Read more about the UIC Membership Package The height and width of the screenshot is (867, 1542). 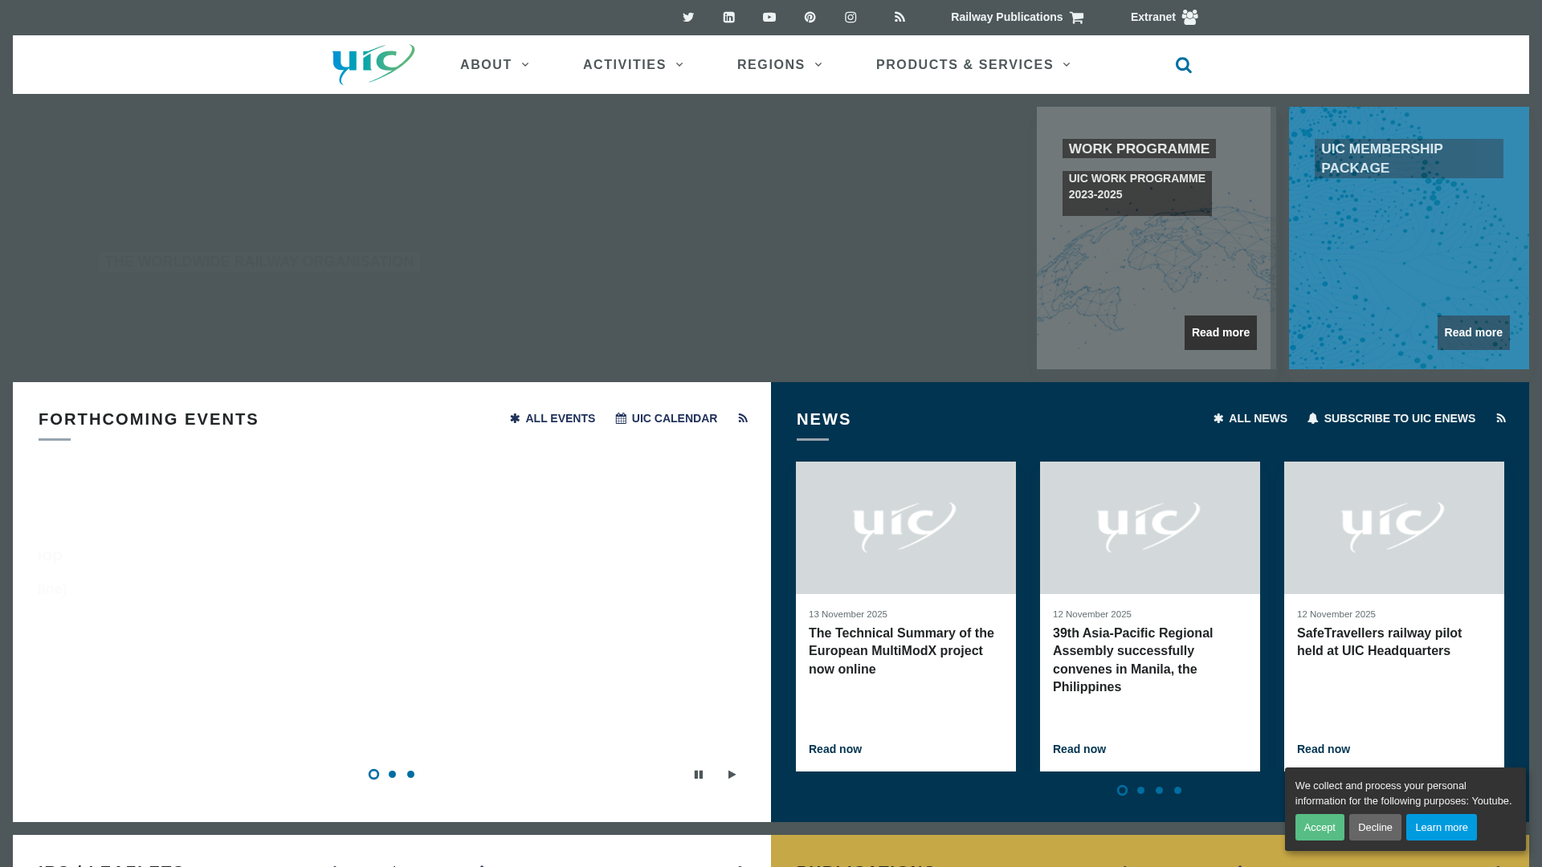[1473, 332]
